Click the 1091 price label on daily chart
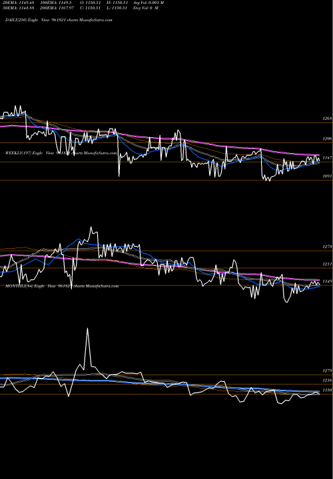333x479 pixels. pyautogui.click(x=327, y=176)
